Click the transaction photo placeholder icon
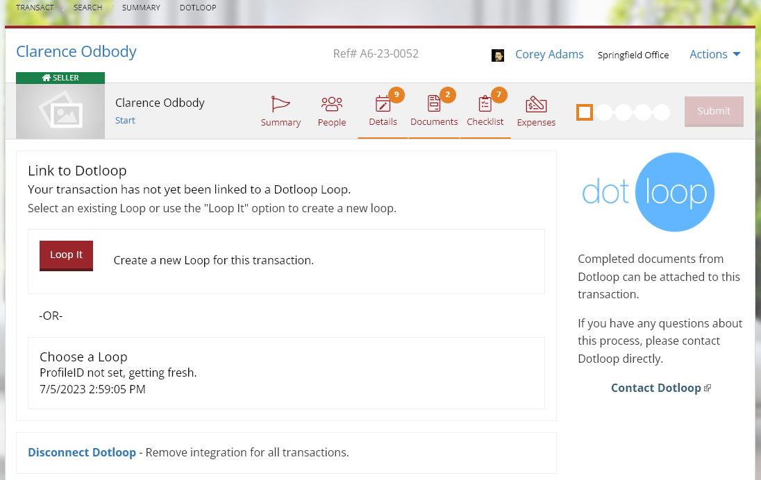761x480 pixels. point(60,111)
